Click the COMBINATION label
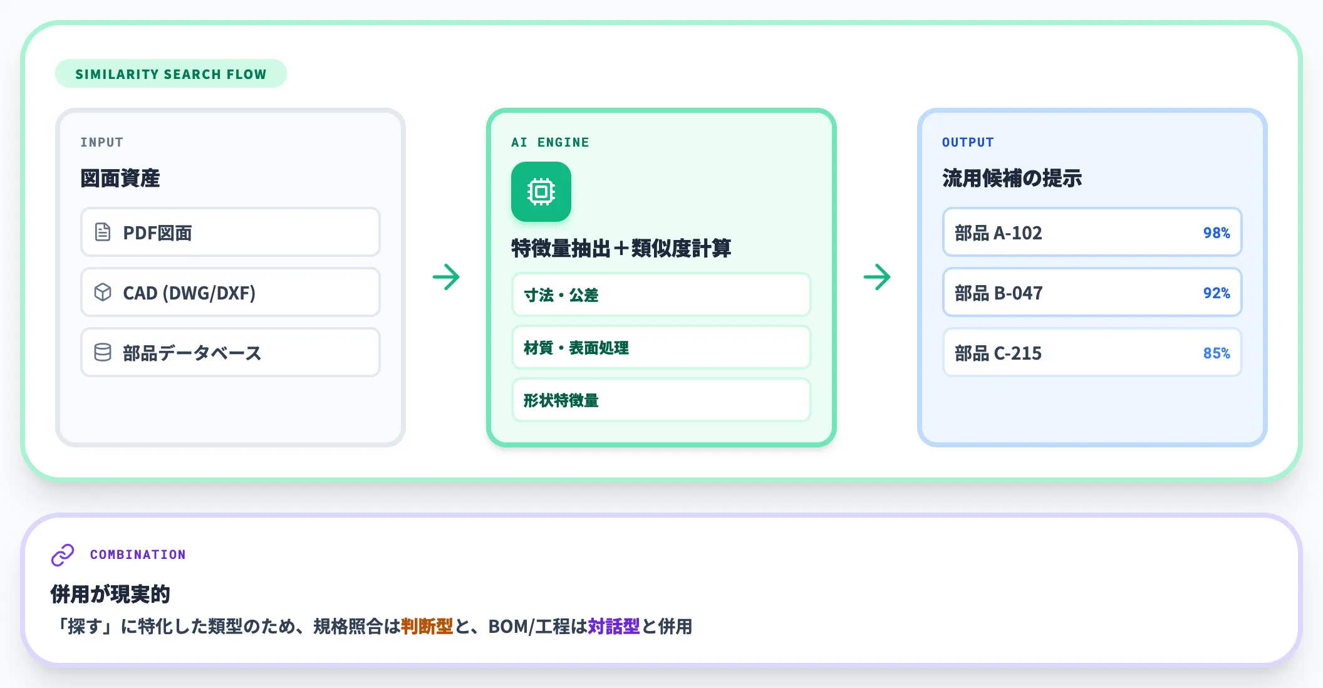Screen dimensions: 1323x688 (x=138, y=555)
